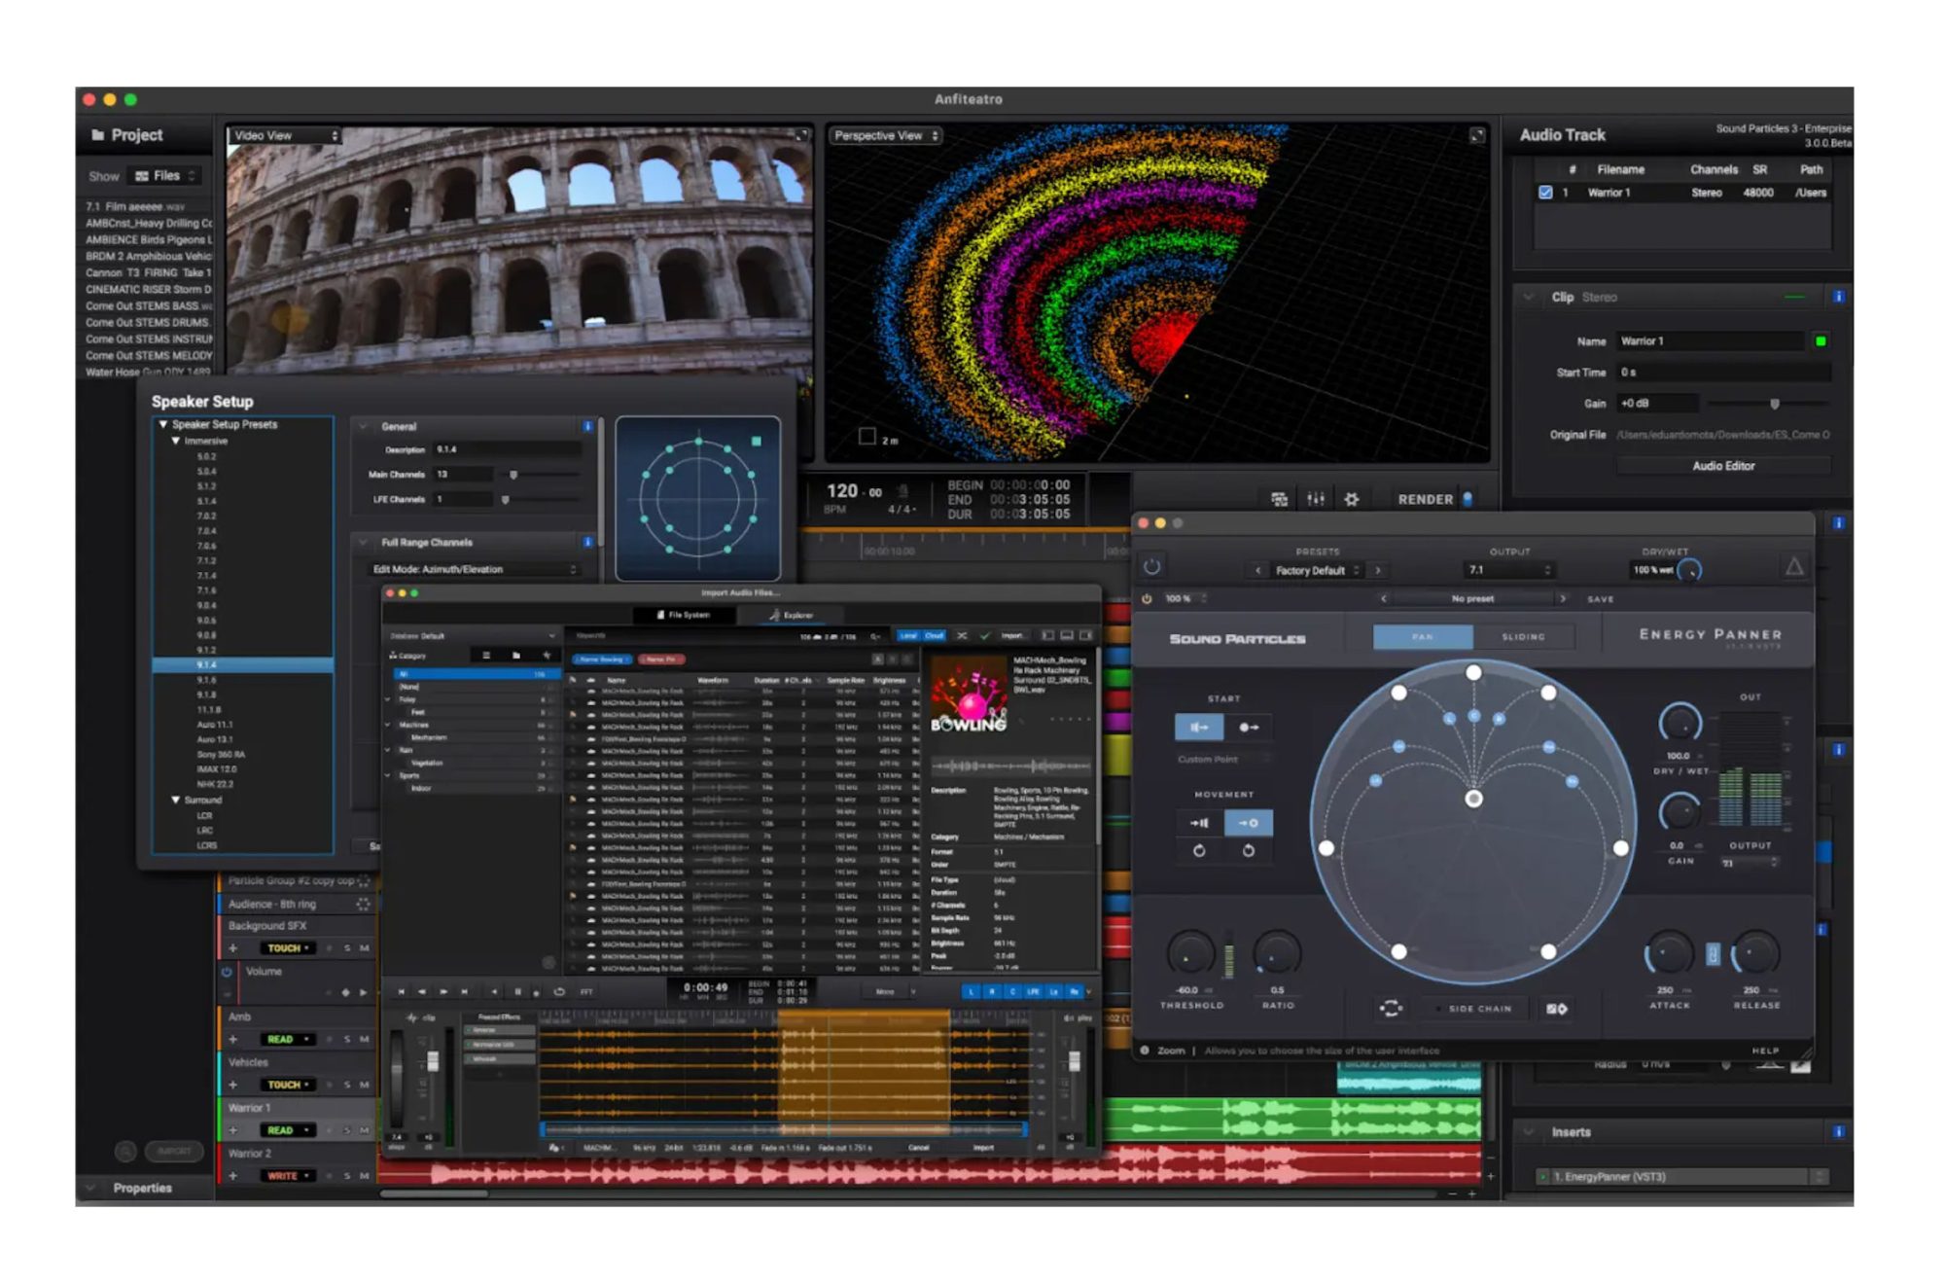Click the link icon between ATTACK and RELEASE
Image resolution: width=1945 pixels, height=1283 pixels.
tap(1713, 954)
